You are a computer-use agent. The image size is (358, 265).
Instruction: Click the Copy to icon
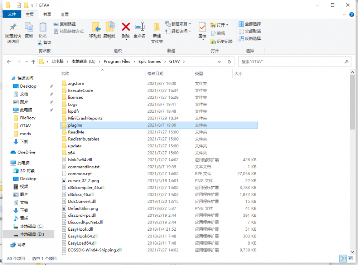[110, 27]
